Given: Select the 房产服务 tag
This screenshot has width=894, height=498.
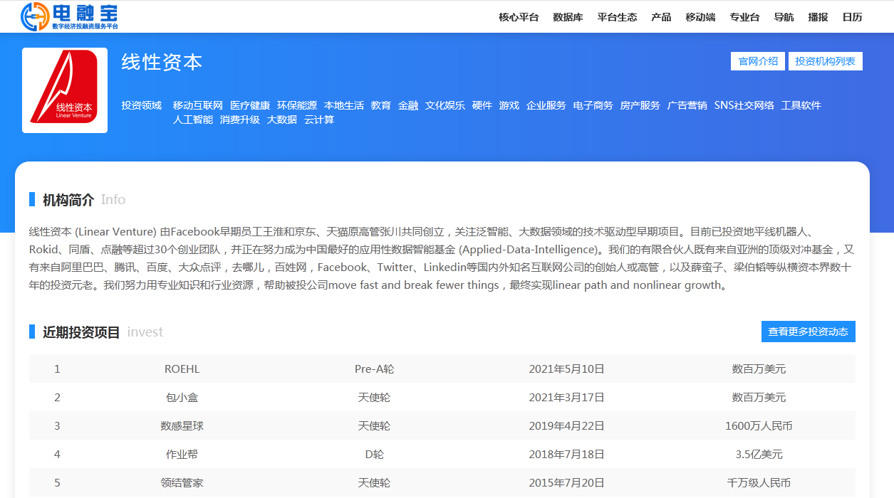Looking at the screenshot, I should pos(640,105).
